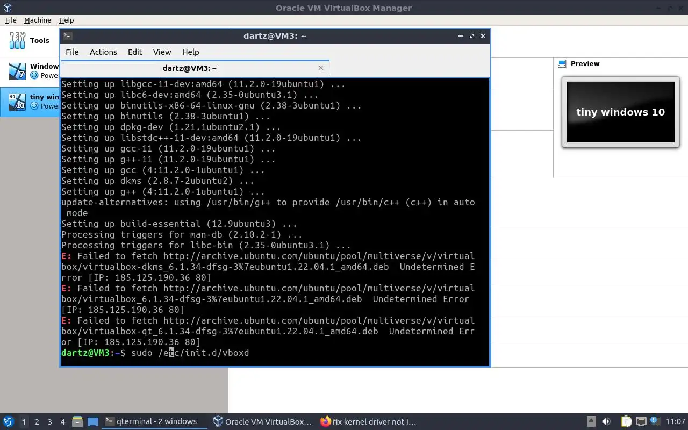This screenshot has width=688, height=430.
Task: Activate qterminal - 2 windows taskbar button
Action: click(x=155, y=422)
